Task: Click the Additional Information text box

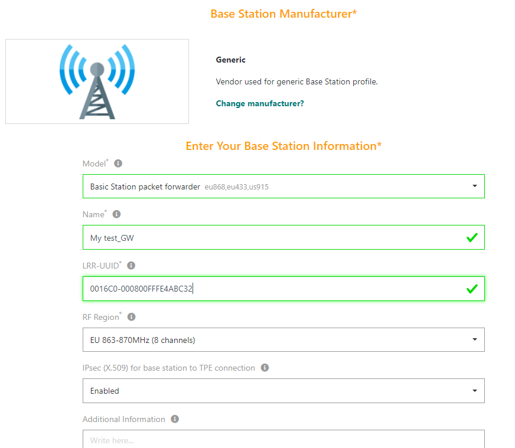Action: pos(283,439)
